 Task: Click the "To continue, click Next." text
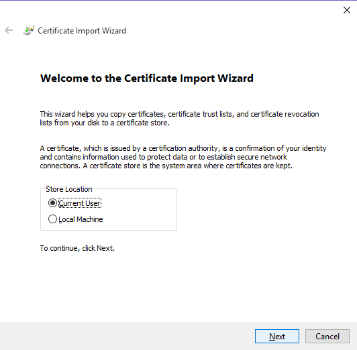click(x=77, y=248)
